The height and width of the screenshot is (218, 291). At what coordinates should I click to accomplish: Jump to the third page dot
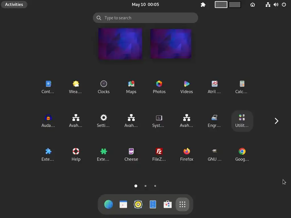tap(155, 186)
